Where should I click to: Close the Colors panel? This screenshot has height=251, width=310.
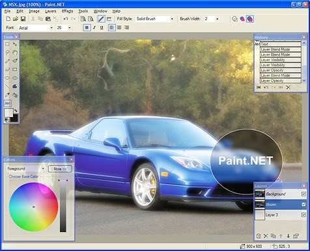click(72, 159)
